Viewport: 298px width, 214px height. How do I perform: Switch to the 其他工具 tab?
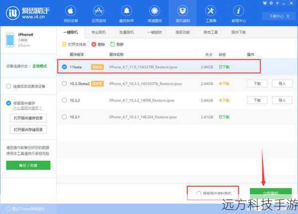pyautogui.click(x=211, y=32)
